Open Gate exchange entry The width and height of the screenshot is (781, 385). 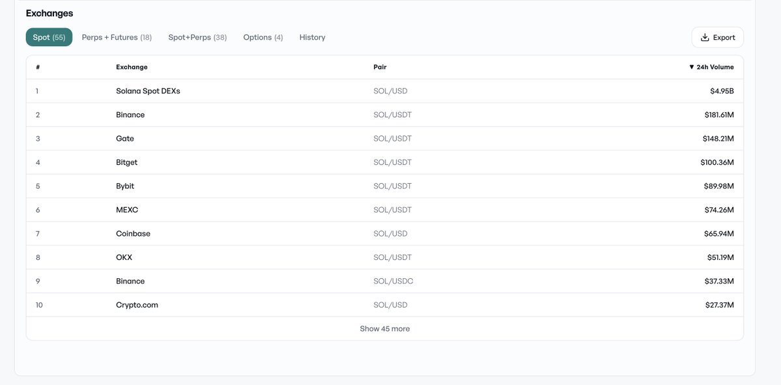(x=125, y=139)
